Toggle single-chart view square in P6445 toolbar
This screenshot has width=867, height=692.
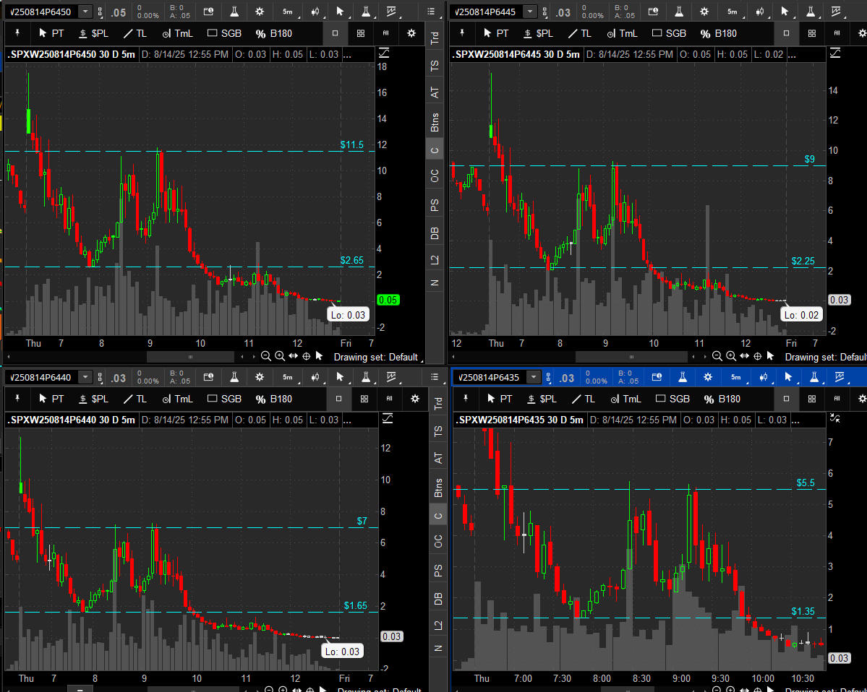click(x=787, y=33)
